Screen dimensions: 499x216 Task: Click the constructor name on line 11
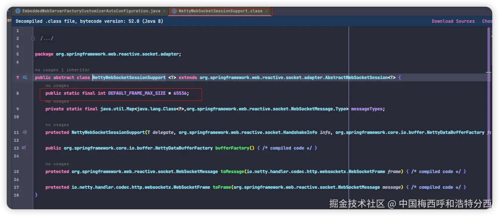click(108, 132)
